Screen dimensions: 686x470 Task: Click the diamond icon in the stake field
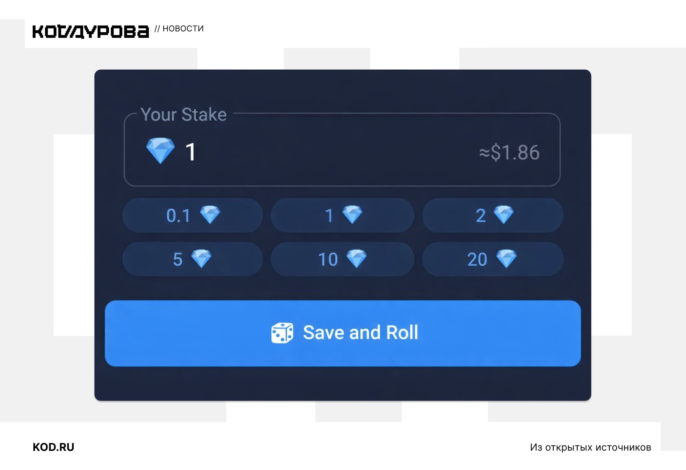pos(160,151)
